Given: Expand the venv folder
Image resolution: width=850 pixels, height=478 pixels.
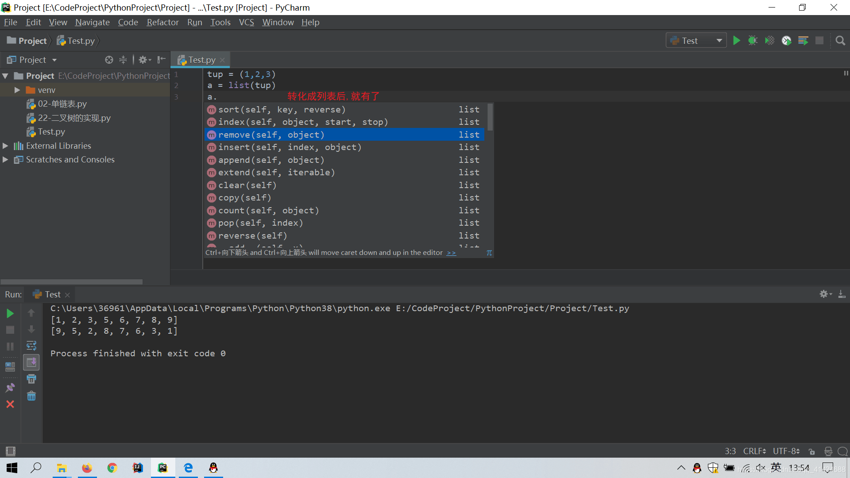Looking at the screenshot, I should click(x=17, y=90).
